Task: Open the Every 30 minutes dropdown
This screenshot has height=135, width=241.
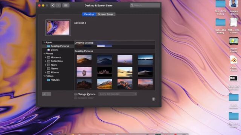Action: coord(117,94)
